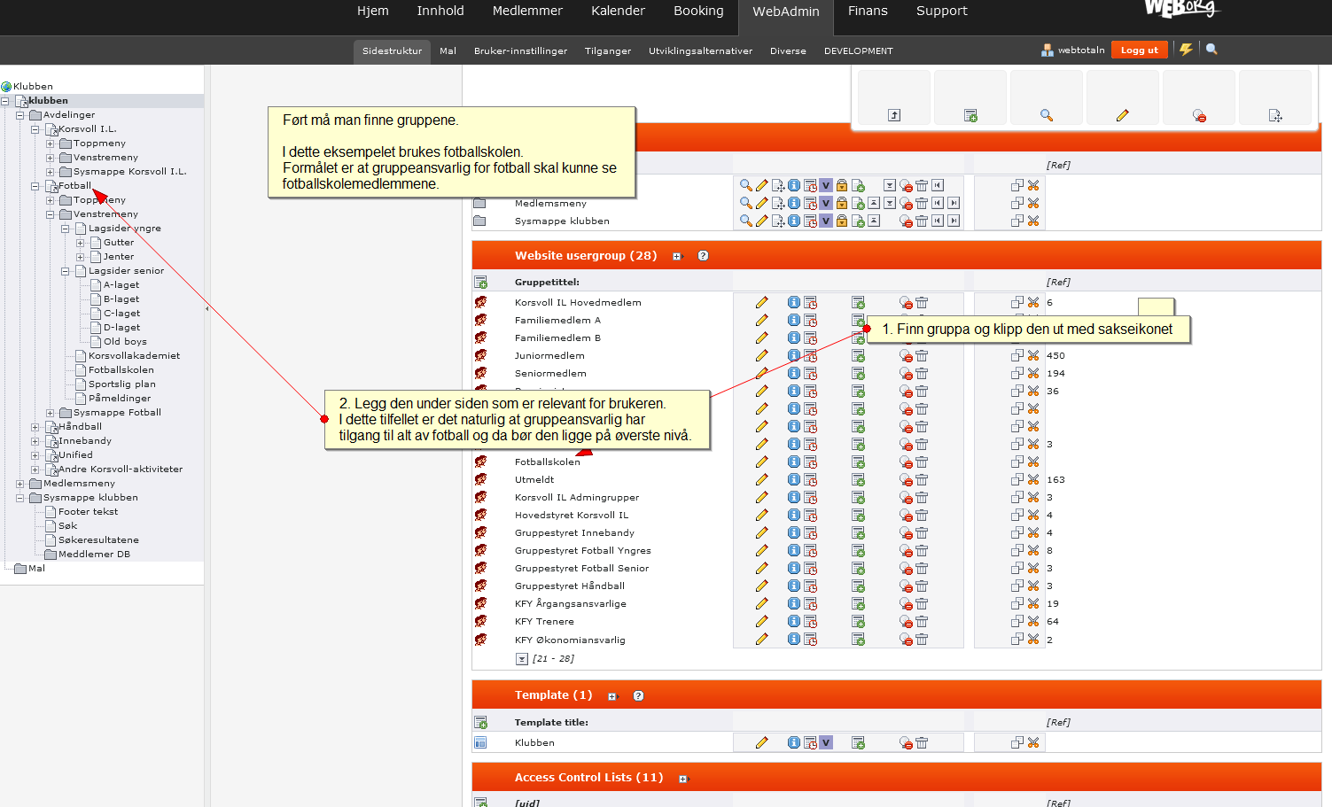
Task: Hide the Gruppestyret Håndball group record
Action: coord(906,586)
